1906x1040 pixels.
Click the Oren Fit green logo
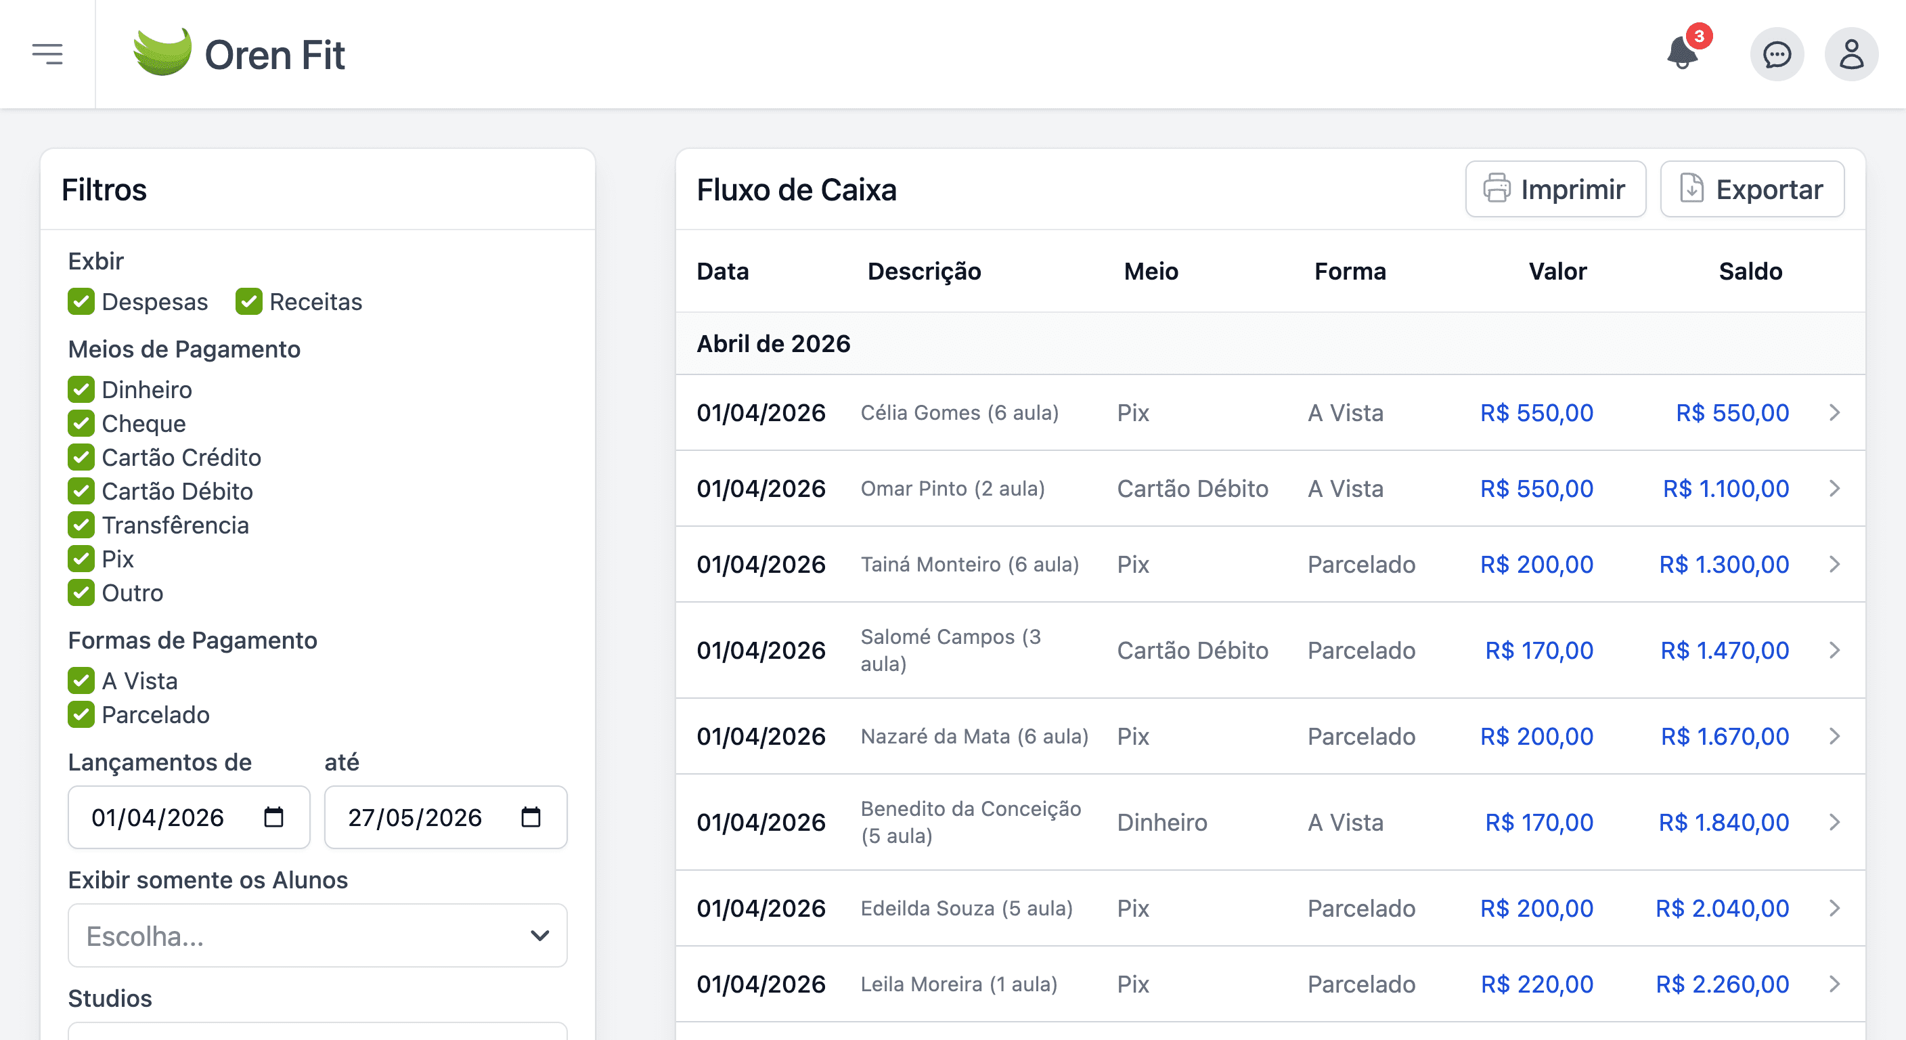point(162,53)
